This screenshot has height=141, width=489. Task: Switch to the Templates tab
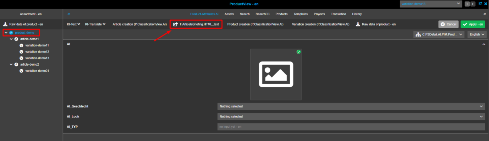point(300,14)
